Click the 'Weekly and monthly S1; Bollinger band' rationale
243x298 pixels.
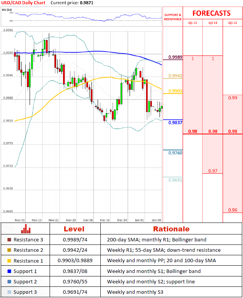tap(154, 271)
